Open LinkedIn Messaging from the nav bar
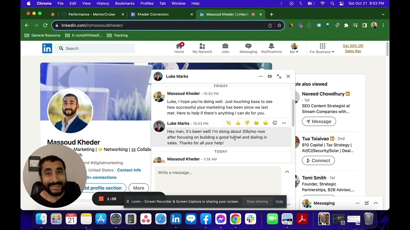Viewport: 410px width, 230px height. (x=248, y=48)
